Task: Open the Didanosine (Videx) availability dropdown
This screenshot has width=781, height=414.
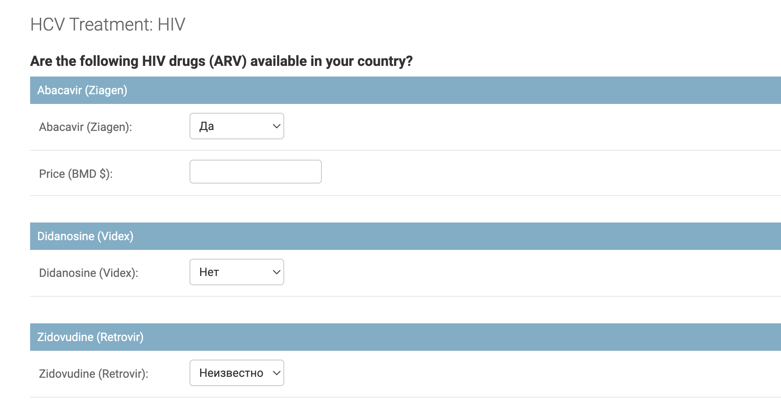Action: point(237,272)
